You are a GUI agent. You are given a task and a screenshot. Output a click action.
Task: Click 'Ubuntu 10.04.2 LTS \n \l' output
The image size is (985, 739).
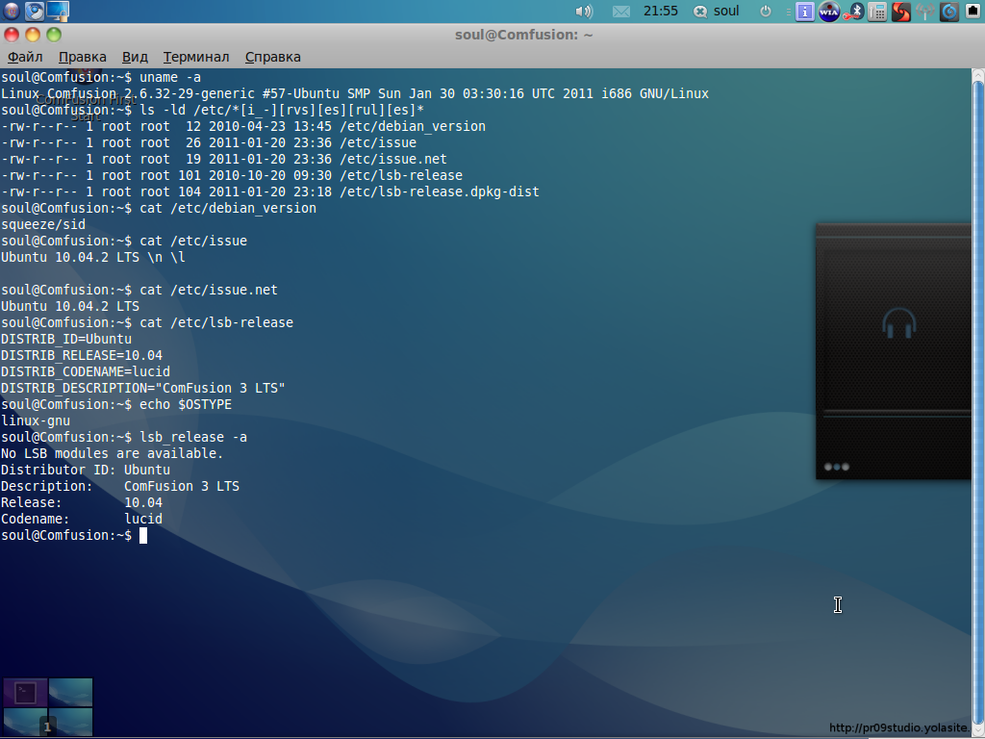tap(93, 257)
